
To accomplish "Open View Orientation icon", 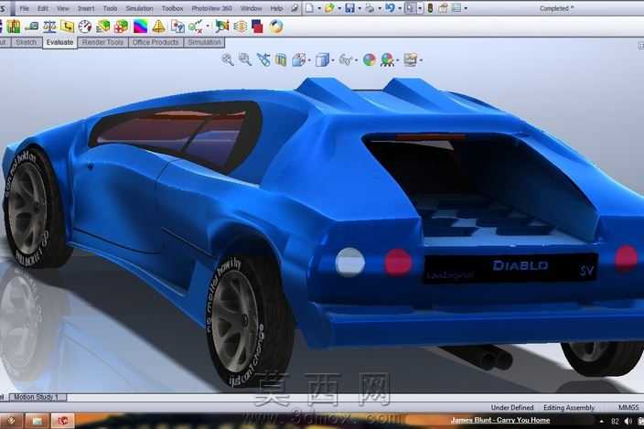I will 299,60.
